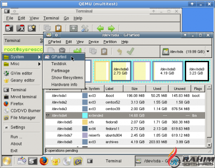The width and height of the screenshot is (215, 168).
Task: Click the New starred terminal icon in Terminal toolbar
Action: tap(32, 28)
